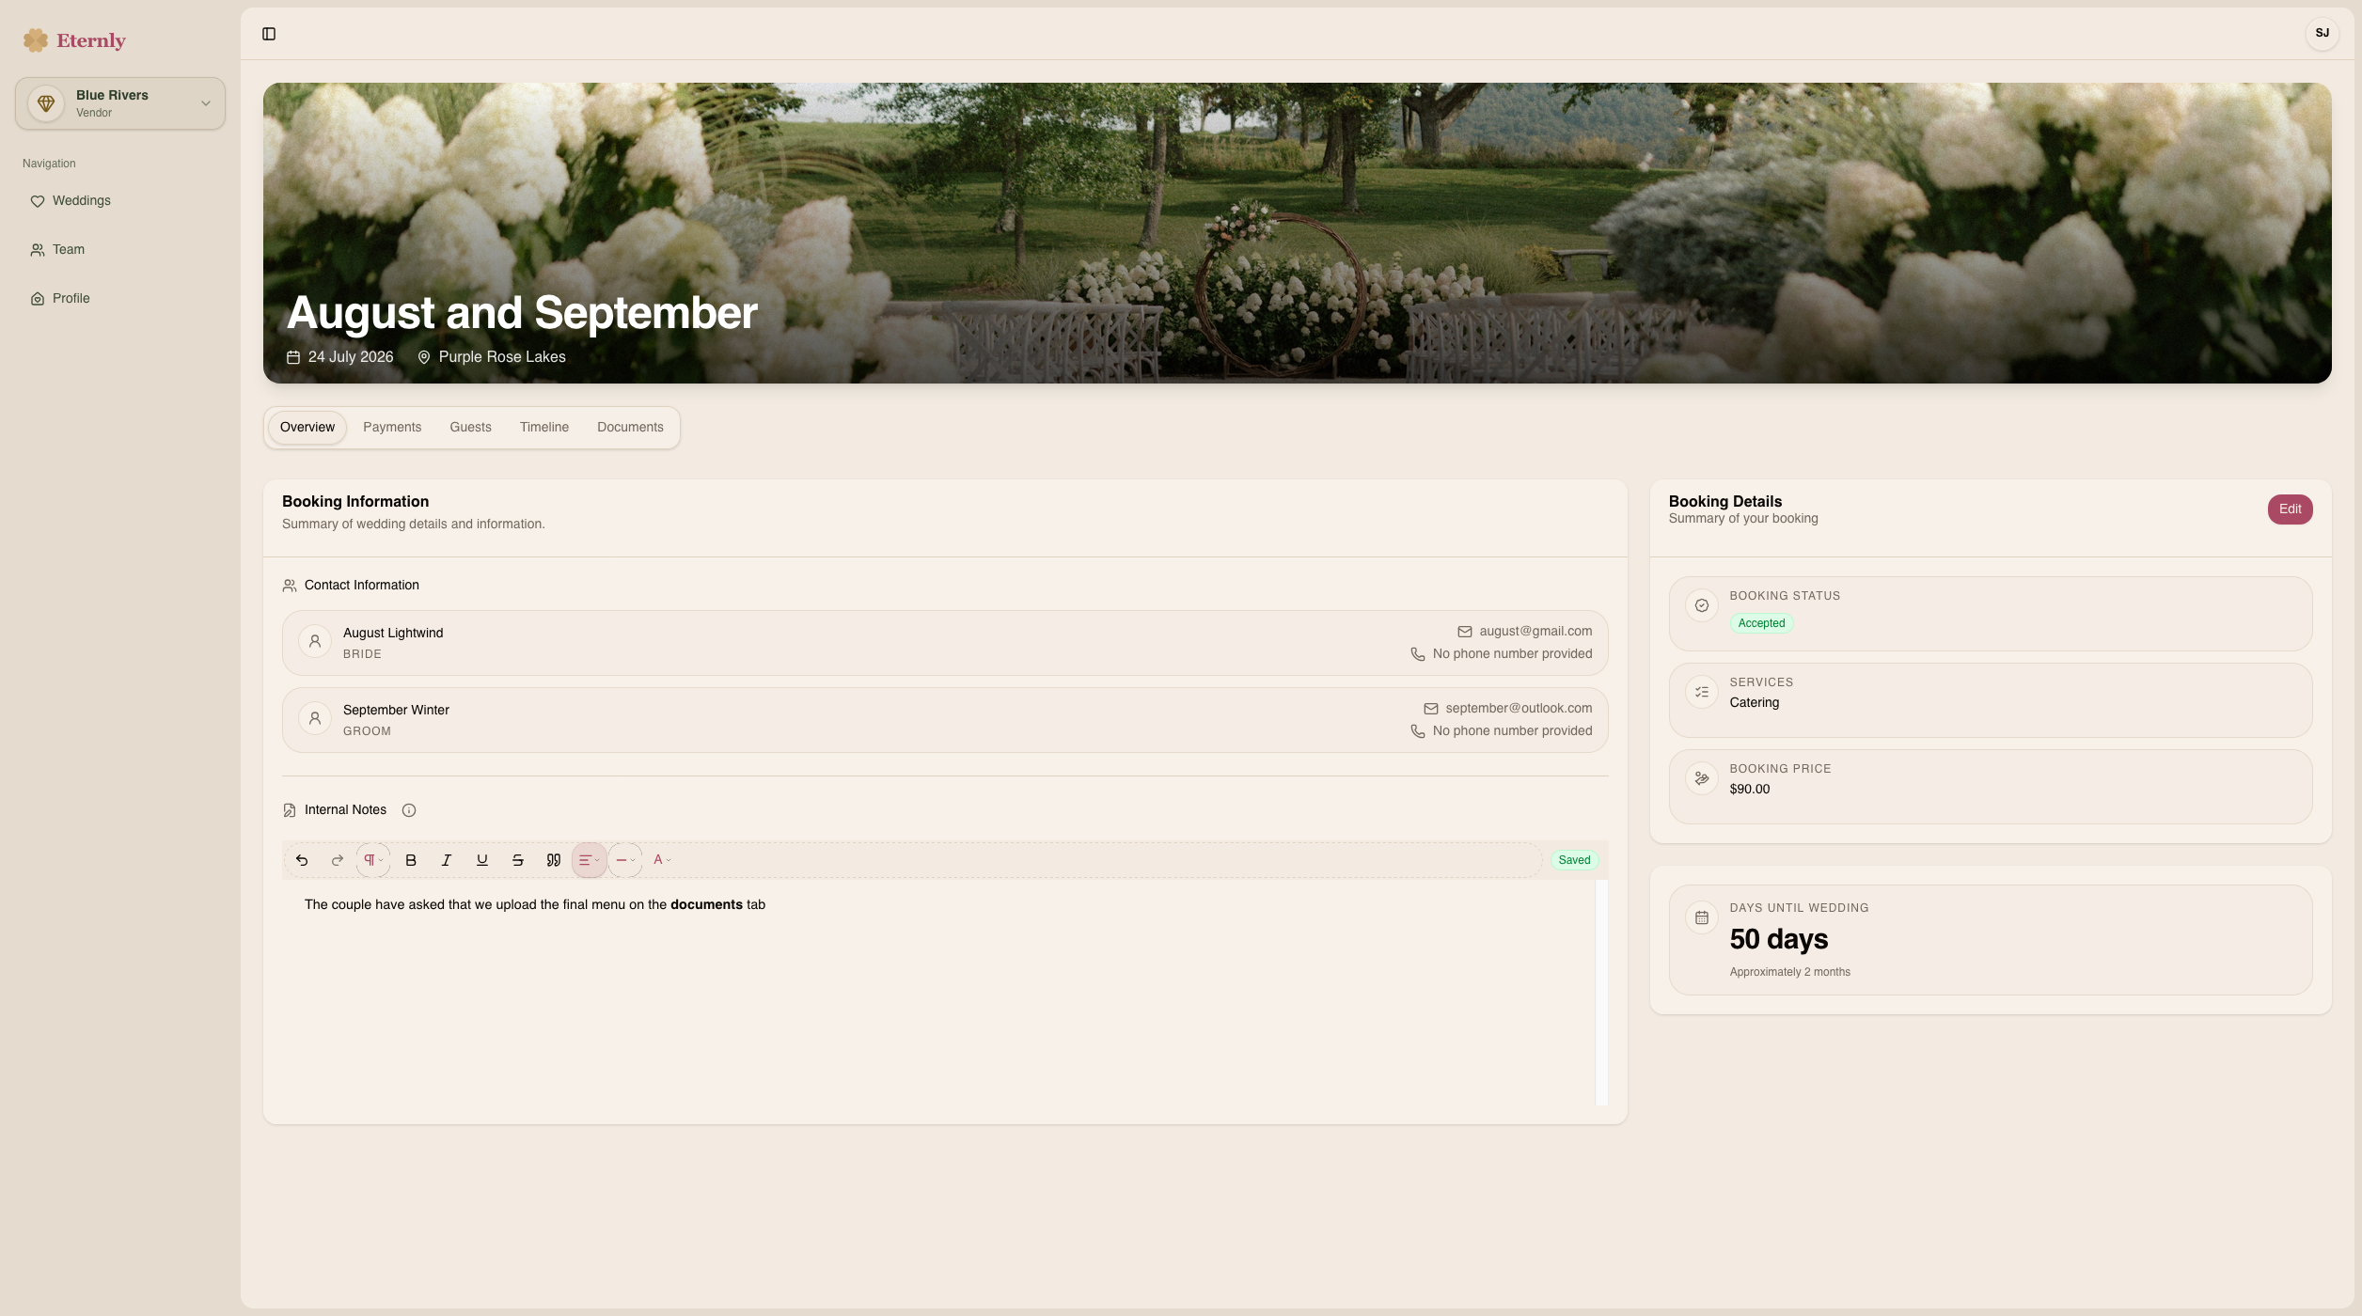Open the paragraph style dropdown
This screenshot has width=2362, height=1316.
pyautogui.click(x=373, y=860)
